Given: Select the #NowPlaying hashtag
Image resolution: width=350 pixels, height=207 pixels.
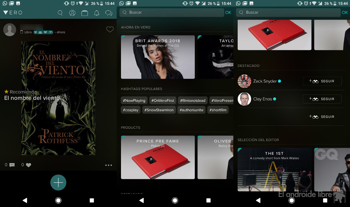Looking at the screenshot, I should click(134, 101).
